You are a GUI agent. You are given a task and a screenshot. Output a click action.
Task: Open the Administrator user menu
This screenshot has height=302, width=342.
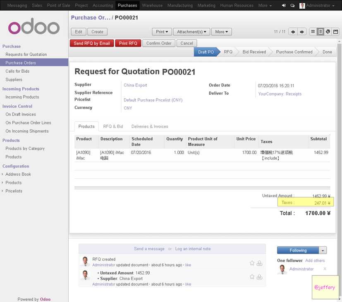320,5
